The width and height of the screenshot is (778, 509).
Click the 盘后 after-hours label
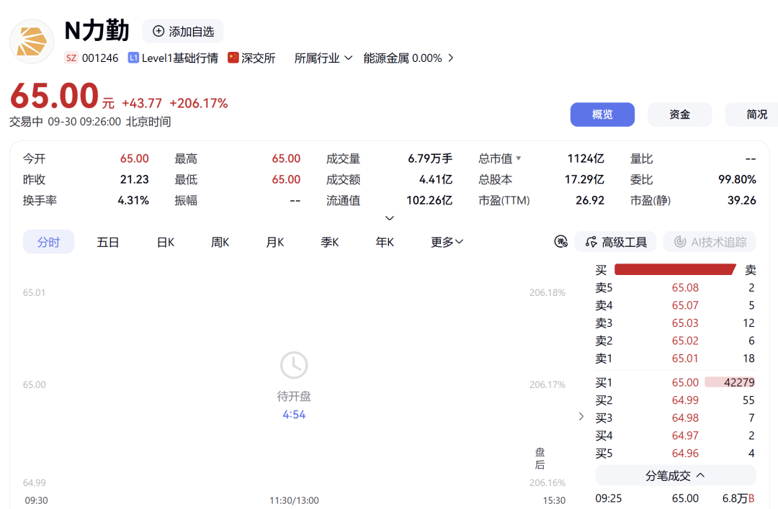click(540, 459)
